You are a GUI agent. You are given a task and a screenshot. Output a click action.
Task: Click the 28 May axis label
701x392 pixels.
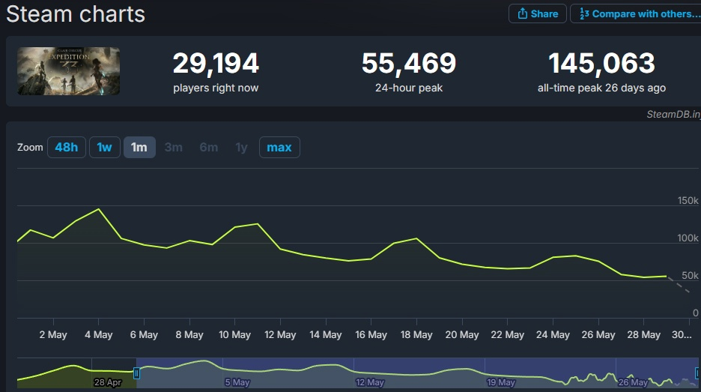coord(644,335)
